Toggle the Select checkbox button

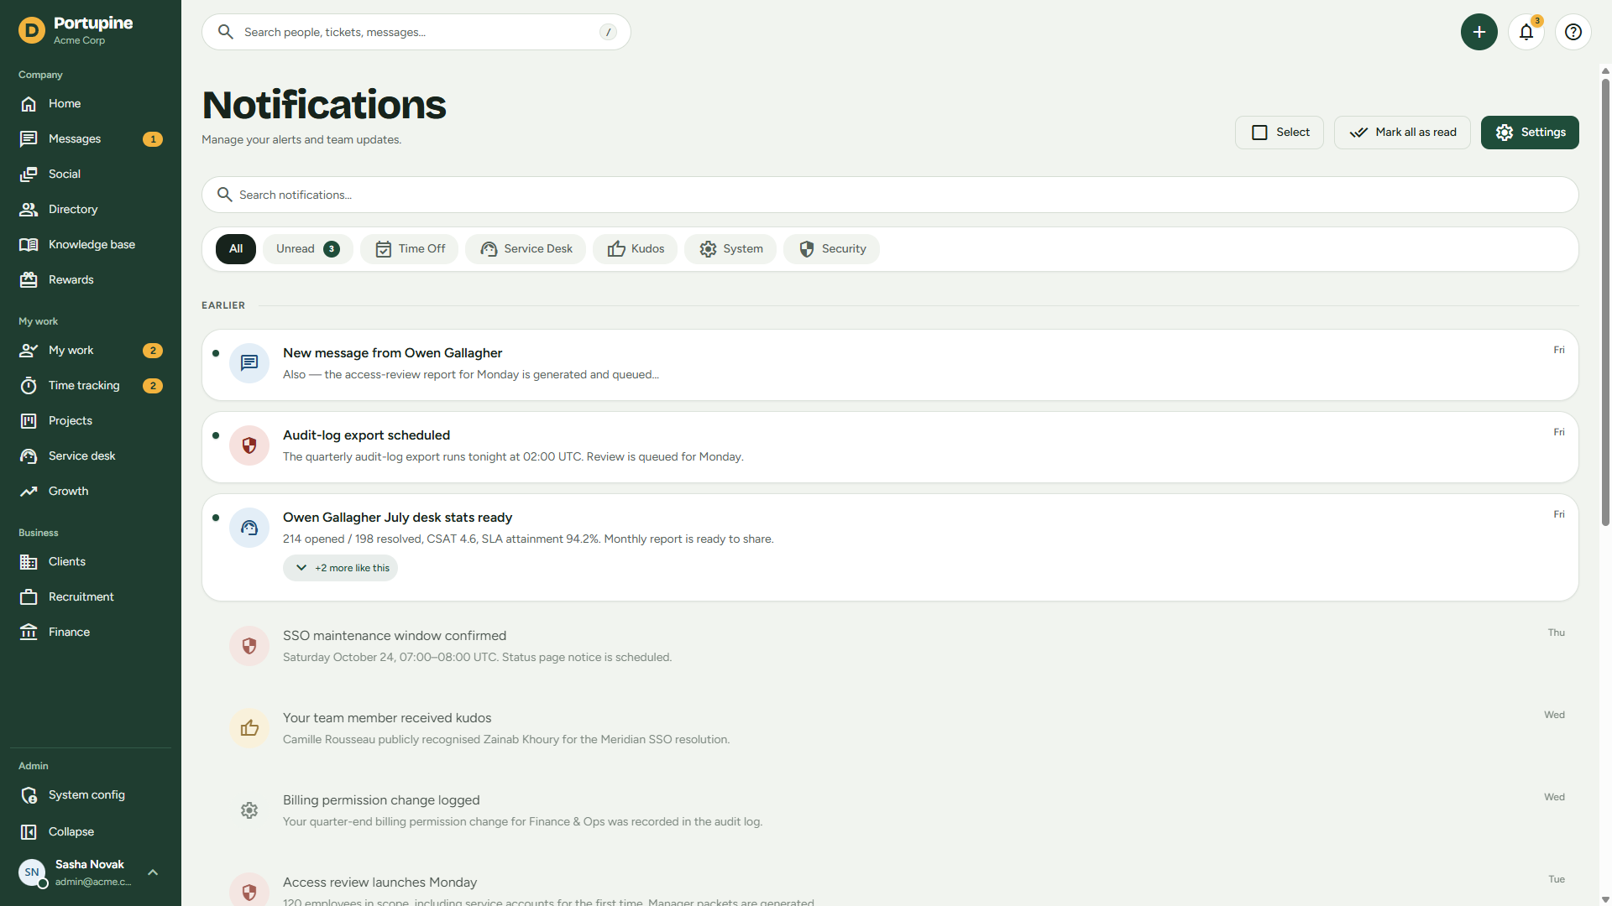click(1280, 133)
